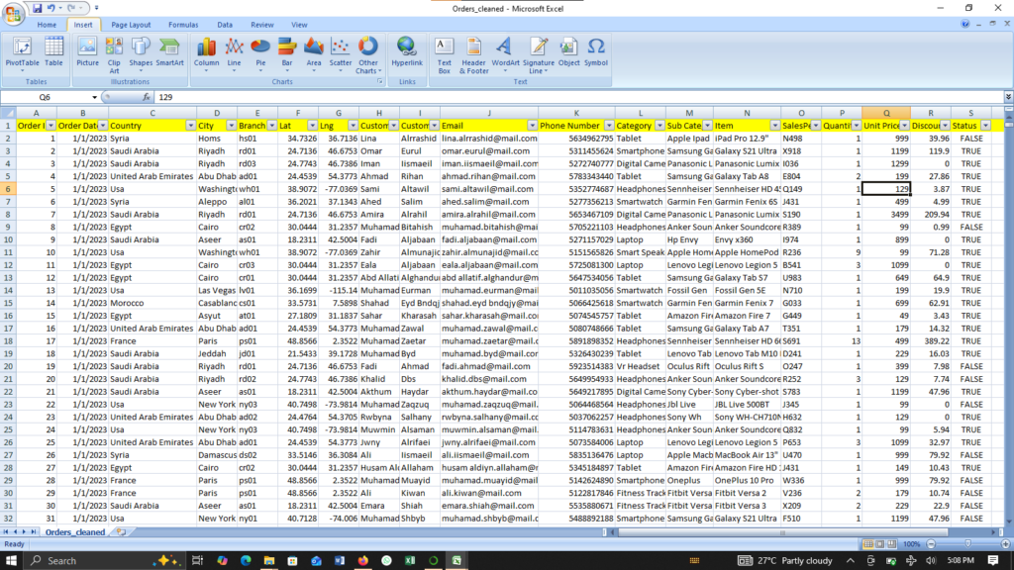Viewport: 1014px width, 570px height.
Task: Open the Data tab
Action: [x=225, y=25]
